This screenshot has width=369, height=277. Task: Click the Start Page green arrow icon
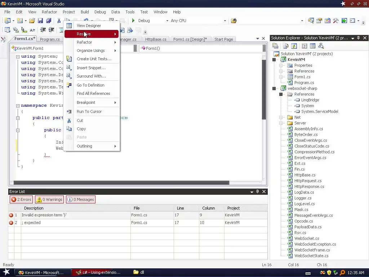pos(344,21)
